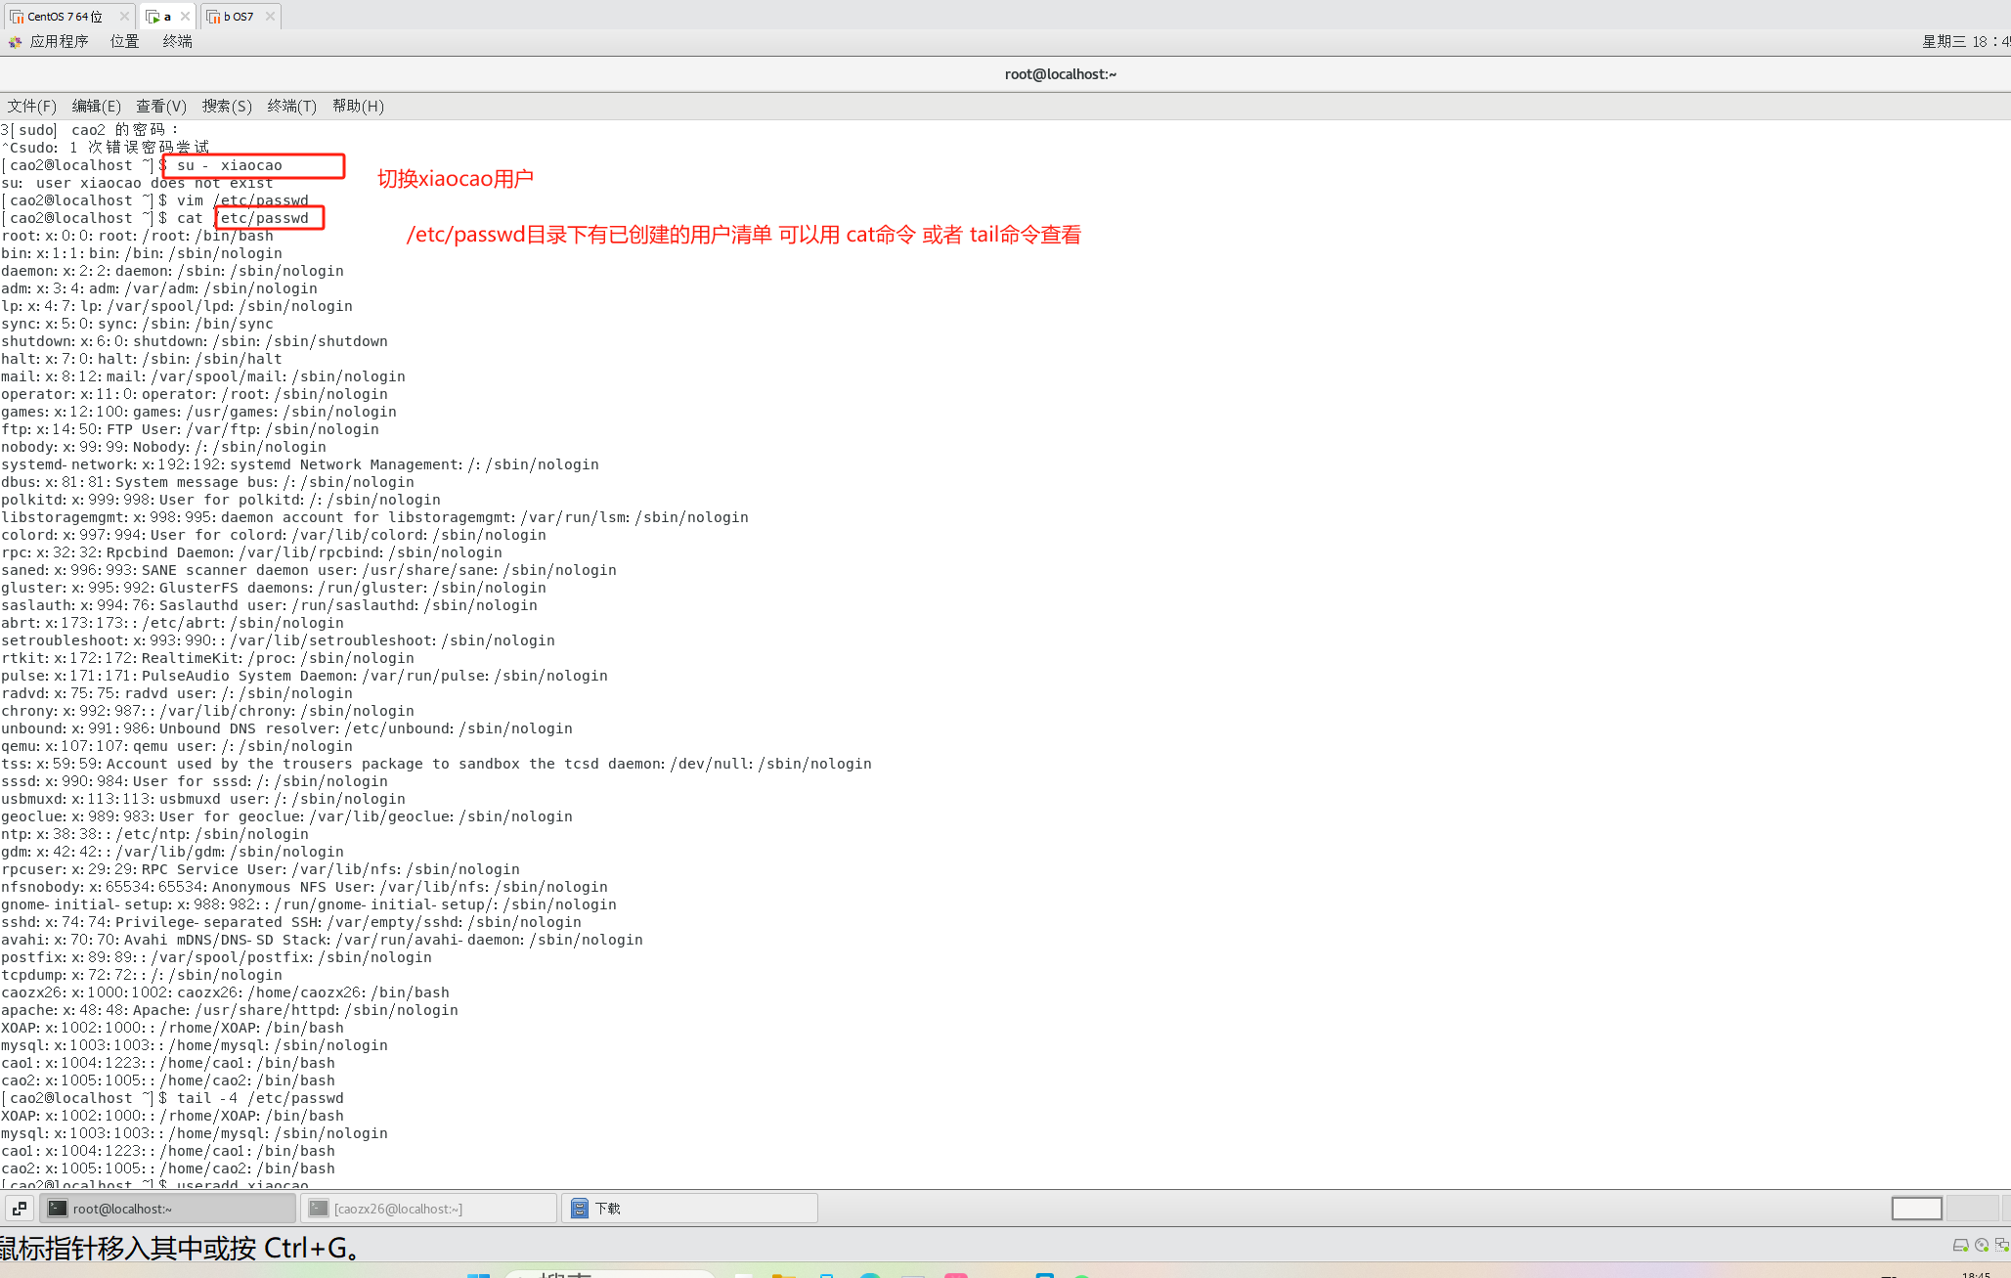Open the 文件(F) menu in terminal
2011x1278 pixels.
pos(32,106)
